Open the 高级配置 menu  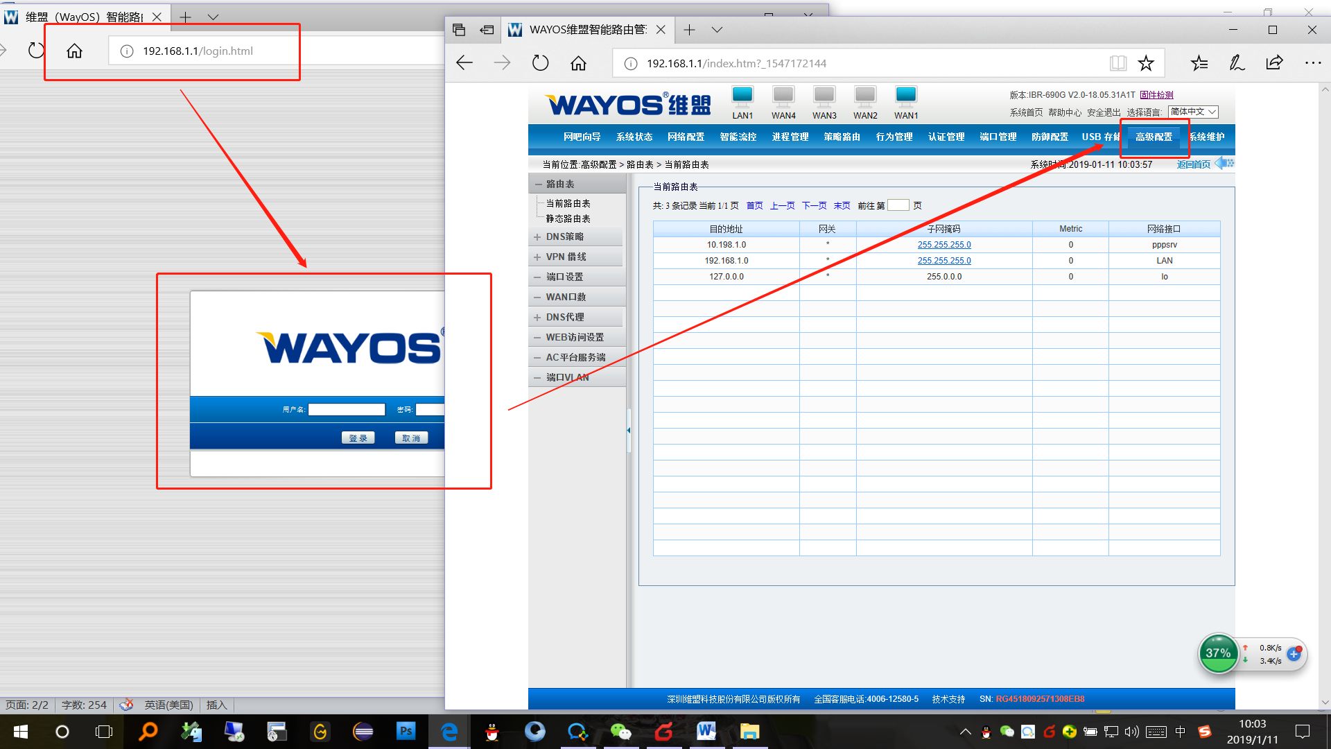pos(1154,137)
